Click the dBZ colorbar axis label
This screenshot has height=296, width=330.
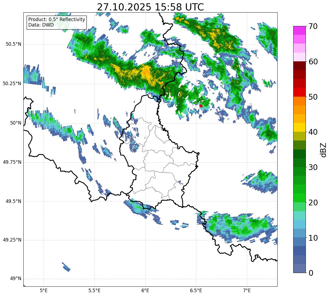click(x=324, y=150)
